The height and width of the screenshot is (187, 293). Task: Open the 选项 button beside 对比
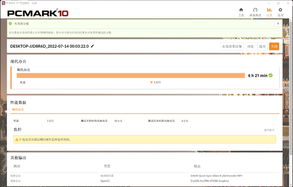click(x=262, y=46)
